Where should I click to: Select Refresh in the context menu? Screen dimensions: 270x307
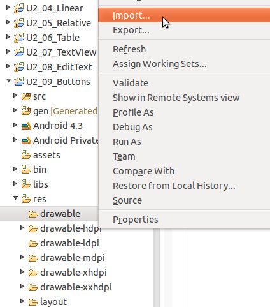pyautogui.click(x=184, y=49)
